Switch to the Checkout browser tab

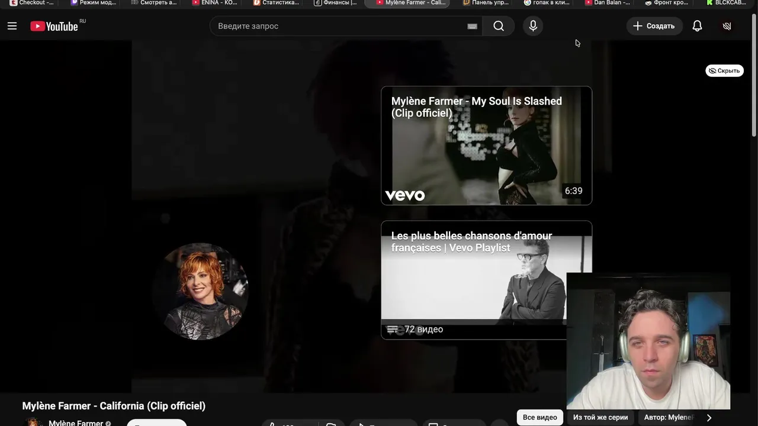point(32,3)
